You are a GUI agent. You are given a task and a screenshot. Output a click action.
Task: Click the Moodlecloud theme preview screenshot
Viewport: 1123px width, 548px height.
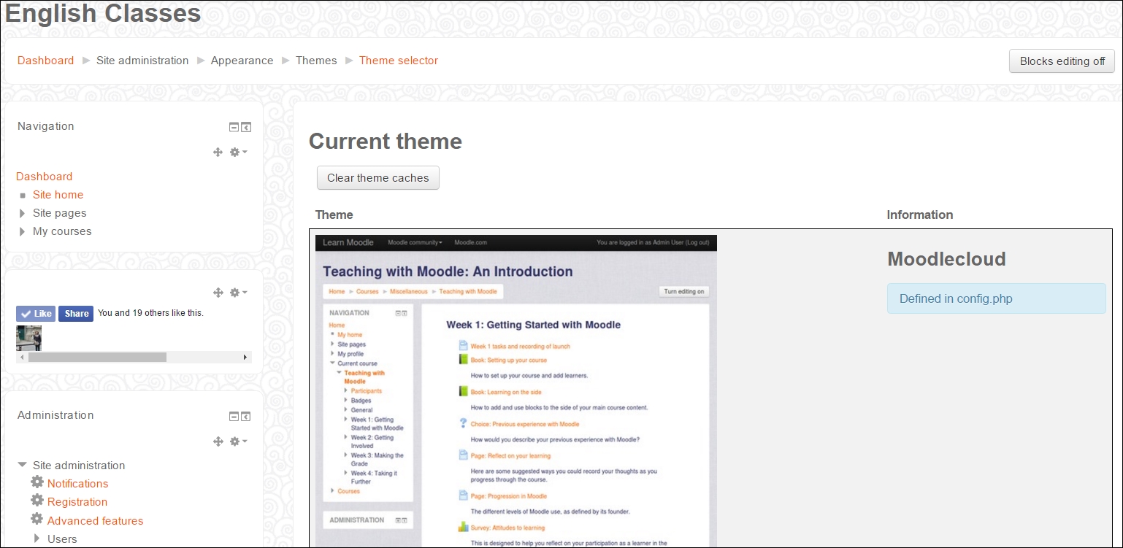516,390
